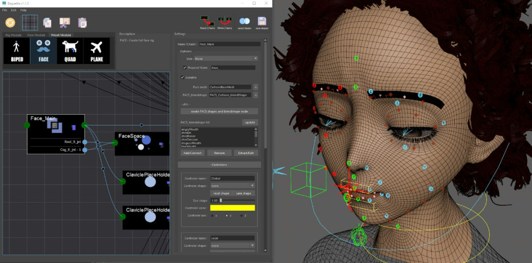
Task: Select the X controller axis radio button
Action: (x=212, y=216)
